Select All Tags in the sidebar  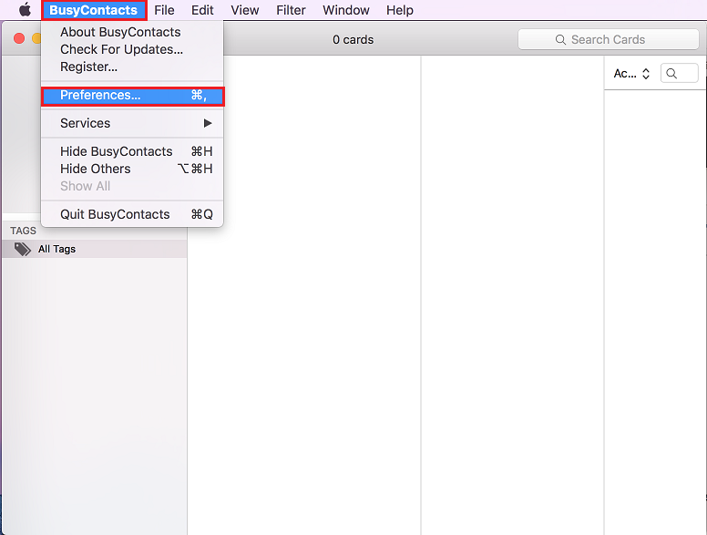click(x=56, y=249)
